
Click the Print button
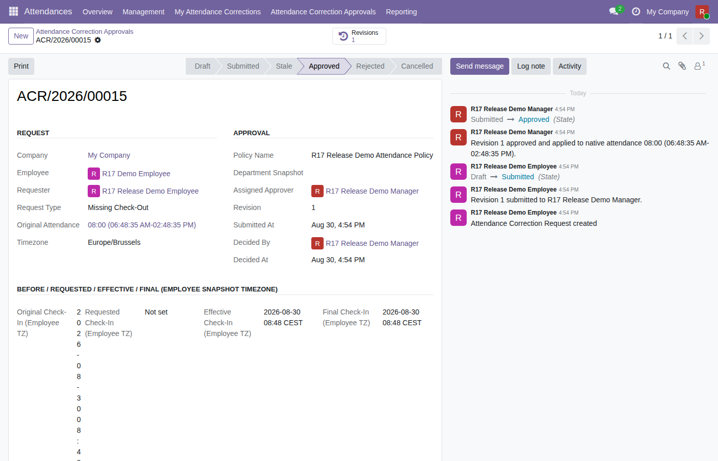[x=22, y=66]
